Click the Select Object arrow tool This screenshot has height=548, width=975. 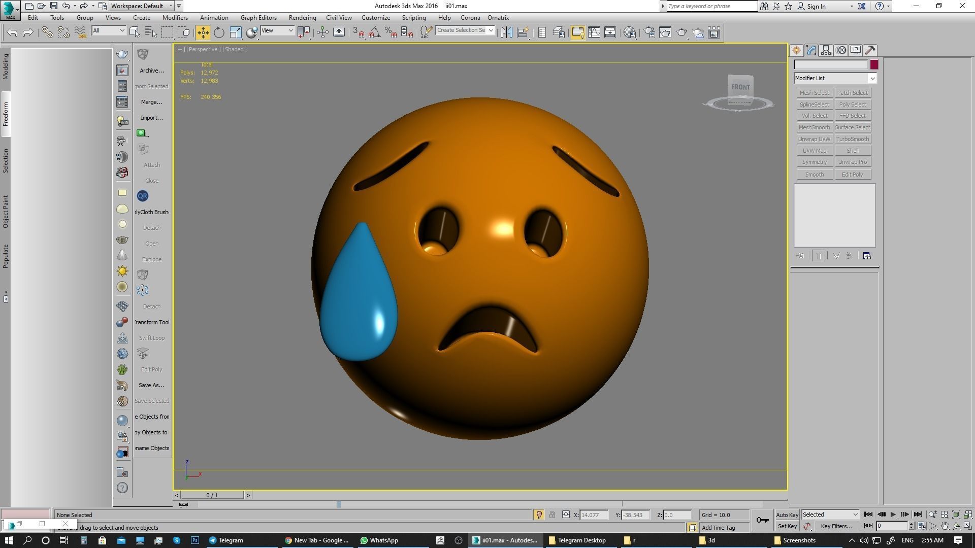tap(135, 32)
